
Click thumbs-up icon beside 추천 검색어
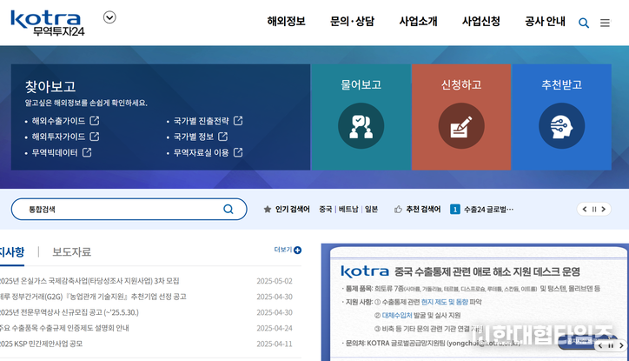click(x=398, y=210)
